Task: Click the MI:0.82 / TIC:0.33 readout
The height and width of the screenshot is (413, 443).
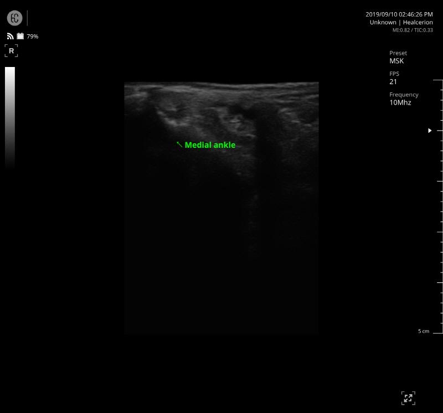Action: tap(413, 30)
